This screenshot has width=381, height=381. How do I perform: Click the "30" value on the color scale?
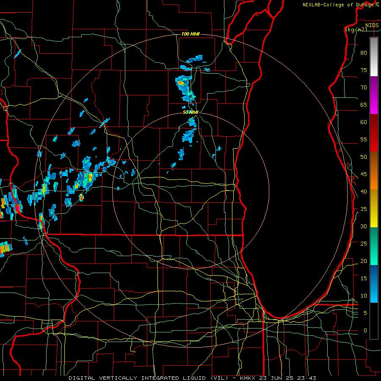tap(364, 226)
